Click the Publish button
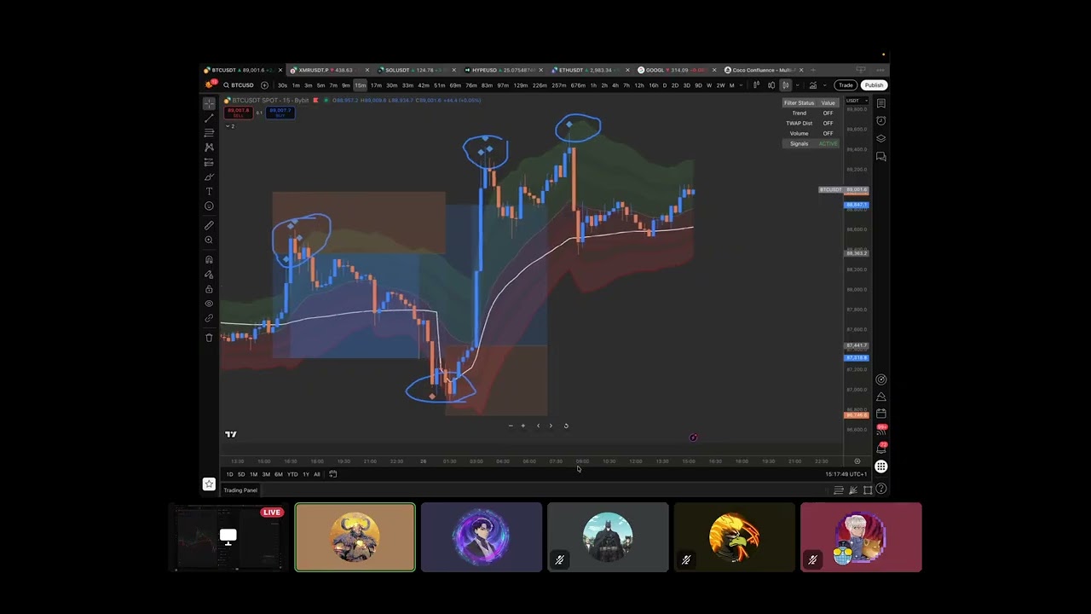The width and height of the screenshot is (1091, 614). (x=874, y=85)
